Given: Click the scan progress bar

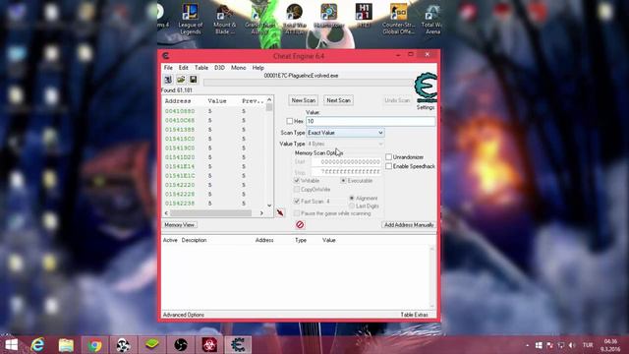Looking at the screenshot, I should point(308,83).
